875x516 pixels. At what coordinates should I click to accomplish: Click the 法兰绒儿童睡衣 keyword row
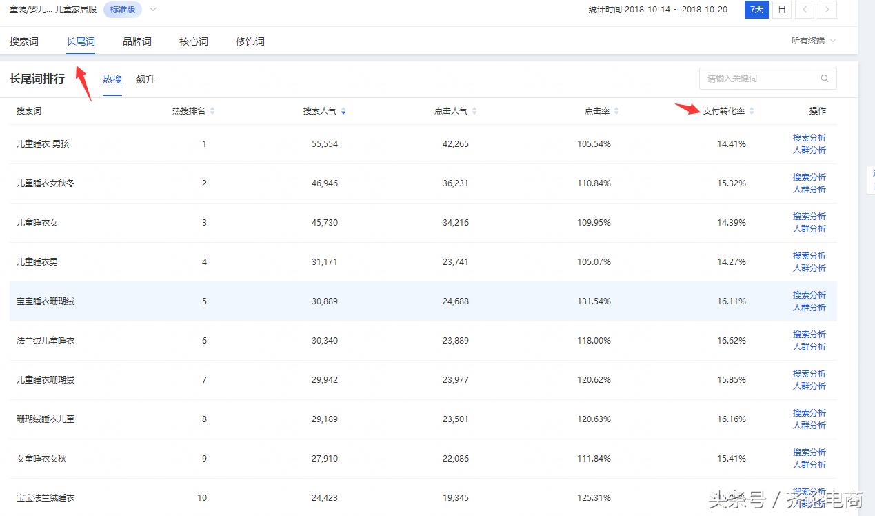(46, 341)
